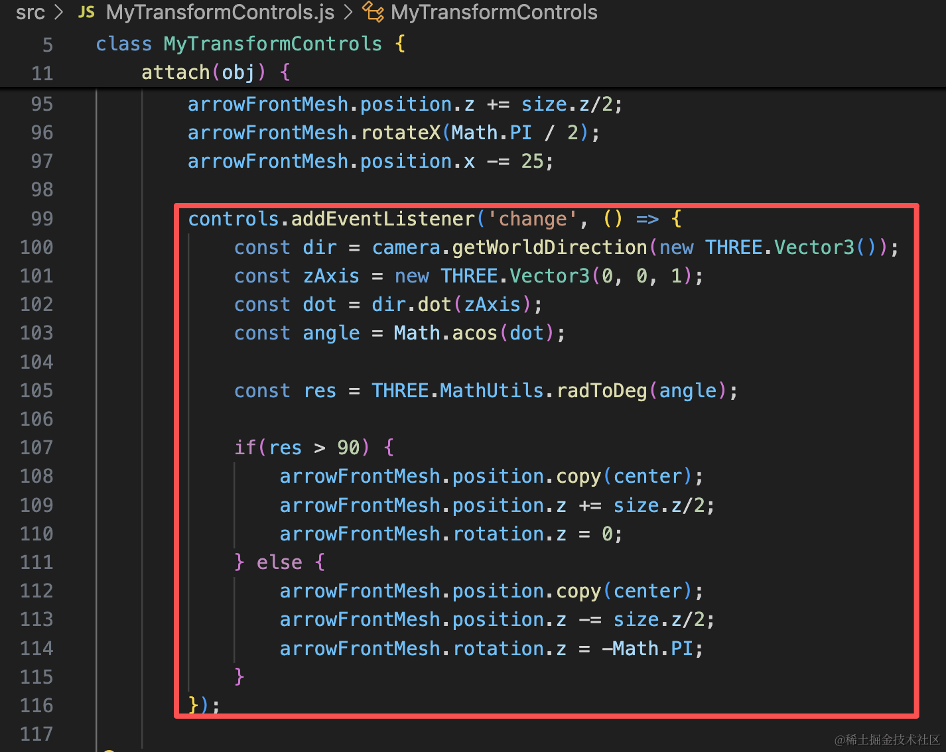Click 'arrowFrontMesh.position.x -= 25;' line
Viewport: 946px width, 752px height.
tap(370, 161)
